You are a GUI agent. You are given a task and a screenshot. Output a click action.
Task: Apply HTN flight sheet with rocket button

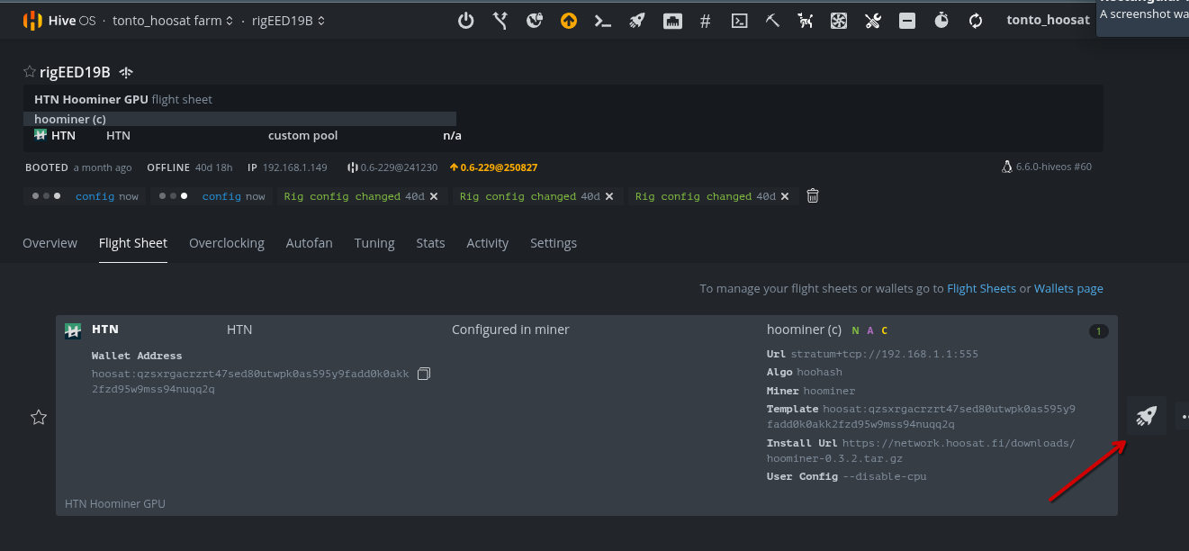[x=1146, y=416]
